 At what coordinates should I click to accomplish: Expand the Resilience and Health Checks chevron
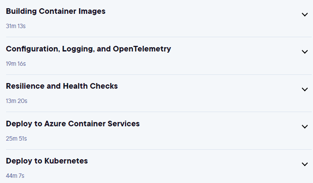[305, 89]
